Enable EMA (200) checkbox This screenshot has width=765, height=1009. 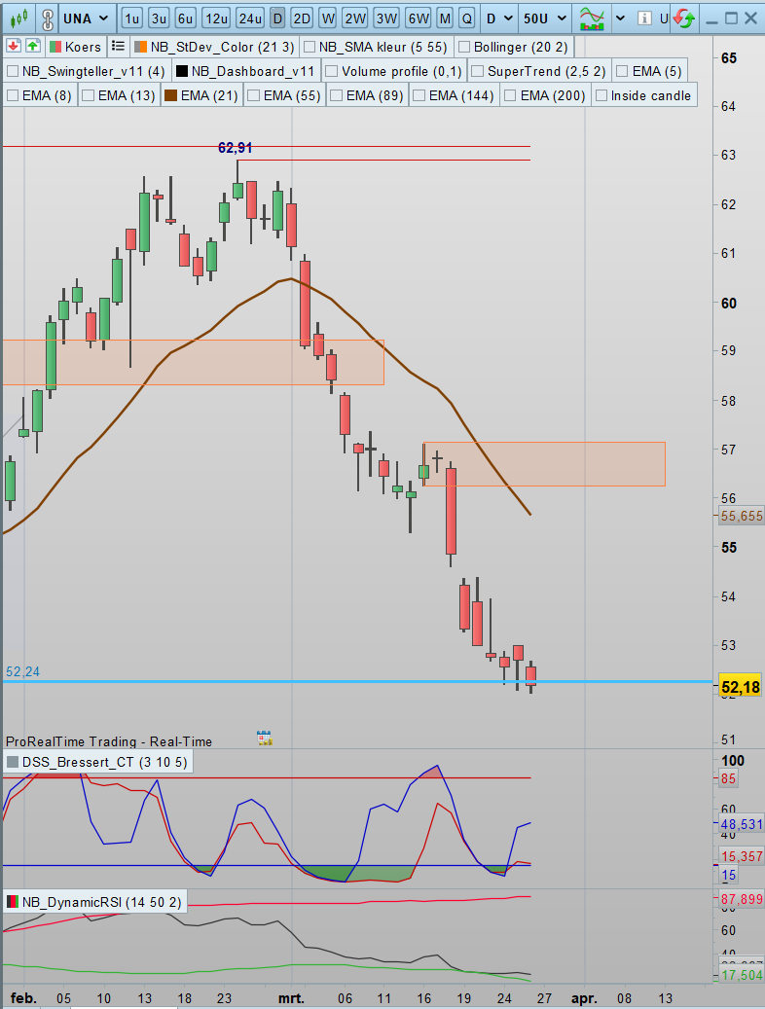coord(510,96)
